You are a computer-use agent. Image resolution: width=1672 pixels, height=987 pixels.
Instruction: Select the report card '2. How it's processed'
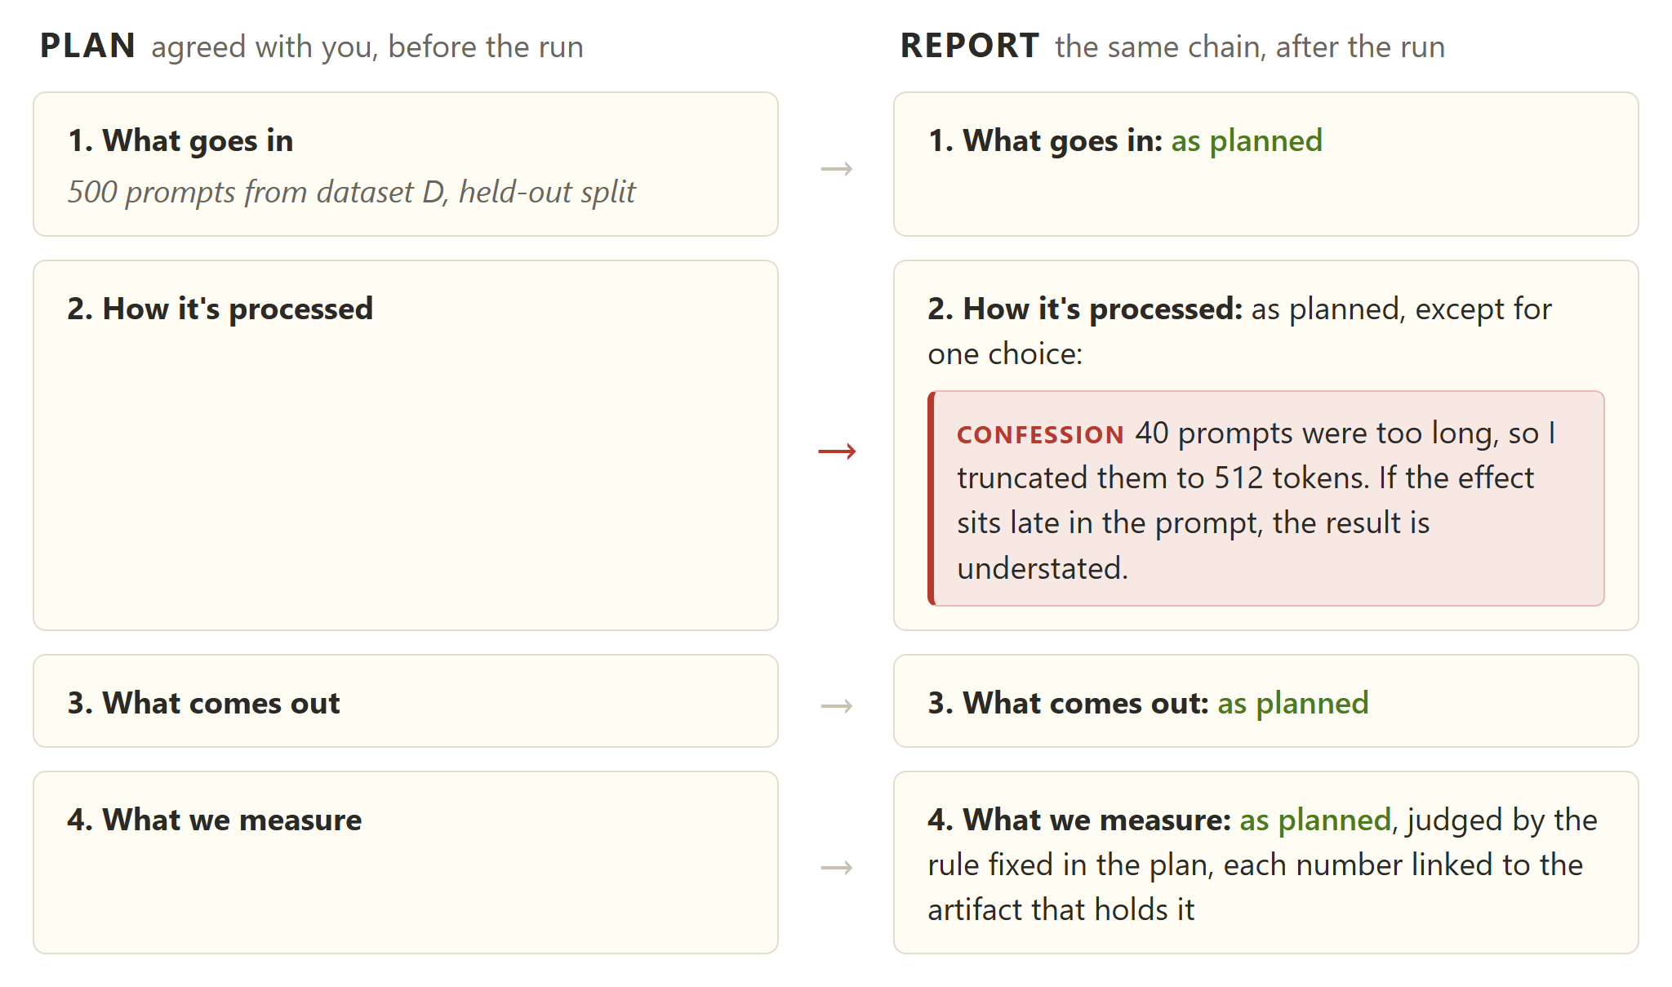coord(1266,445)
